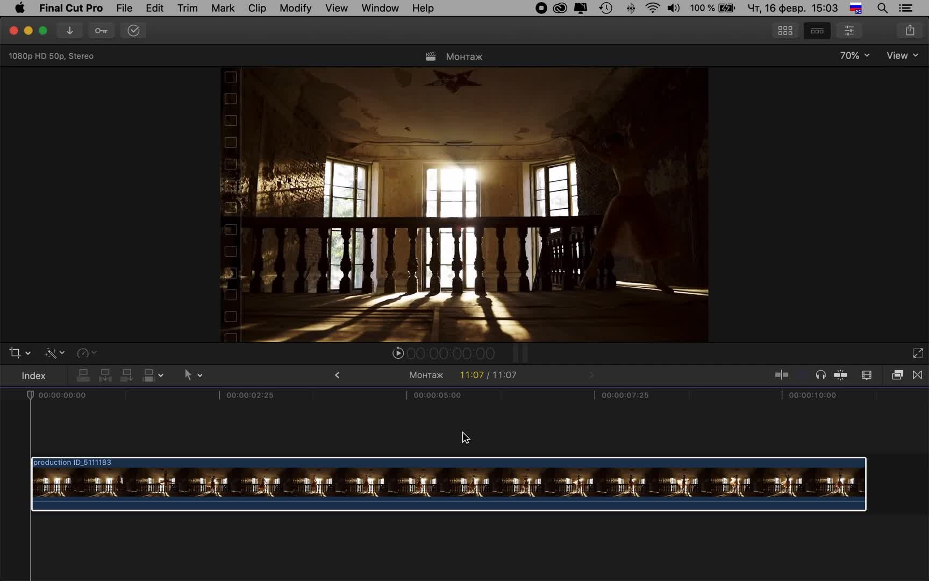The height and width of the screenshot is (581, 929).
Task: Open the 70% zoom level dropdown
Action: tap(854, 55)
